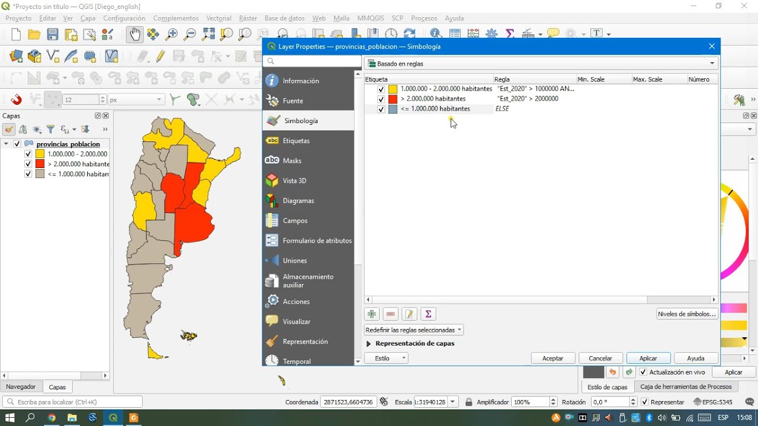Add a rule with the green plus

[372, 314]
